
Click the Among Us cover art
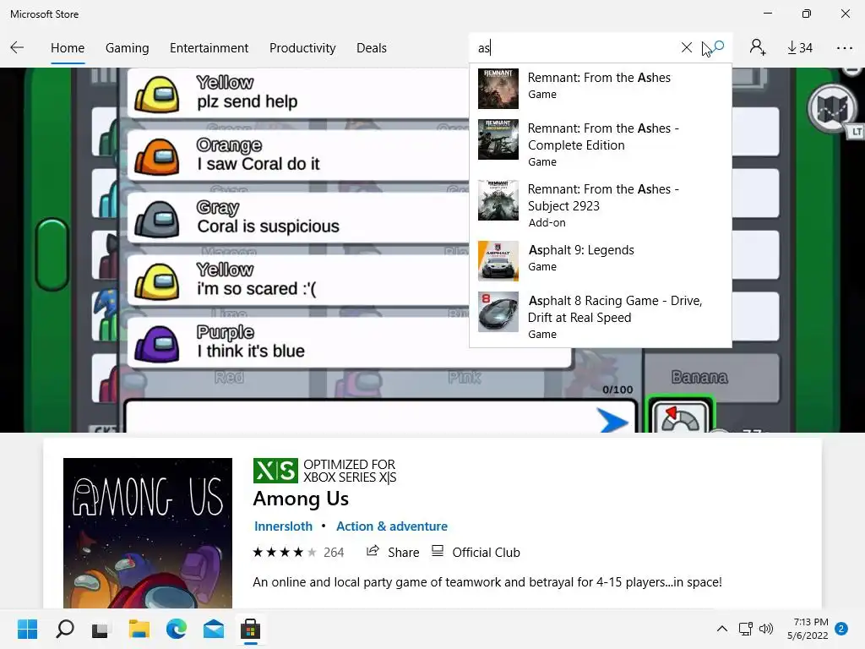pyautogui.click(x=148, y=533)
